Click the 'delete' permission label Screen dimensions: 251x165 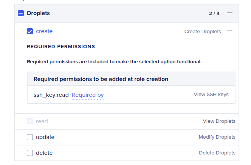(44, 153)
